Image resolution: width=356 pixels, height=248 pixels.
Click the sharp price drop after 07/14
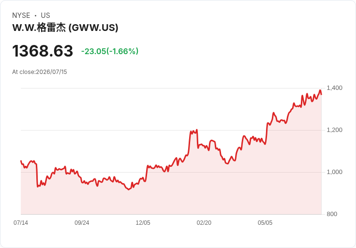pos(37,175)
